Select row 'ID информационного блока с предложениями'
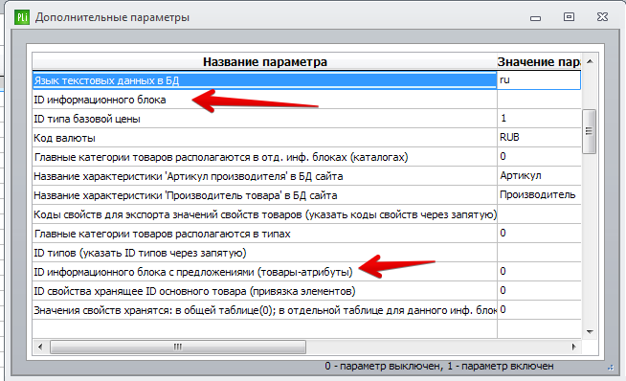Viewport: 626px width, 381px height. click(x=264, y=272)
